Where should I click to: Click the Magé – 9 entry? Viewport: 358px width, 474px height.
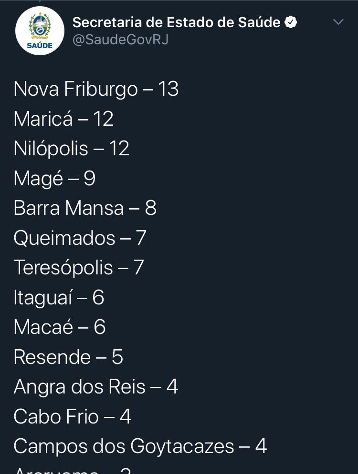pyautogui.click(x=54, y=178)
